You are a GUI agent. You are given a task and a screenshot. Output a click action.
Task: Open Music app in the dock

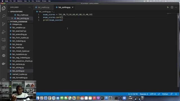pyautogui.click(x=94, y=98)
